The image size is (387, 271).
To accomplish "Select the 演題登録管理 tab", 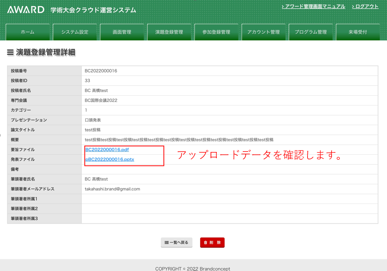I will (x=169, y=32).
